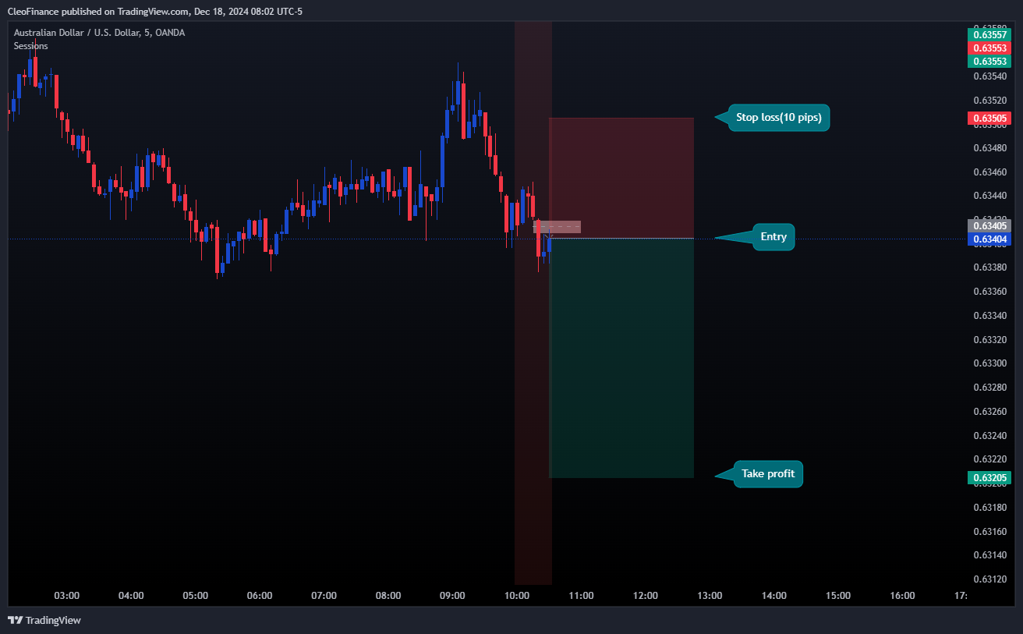Screen dimensions: 1023x634
Task: Select the Take profit callout label
Action: point(768,474)
